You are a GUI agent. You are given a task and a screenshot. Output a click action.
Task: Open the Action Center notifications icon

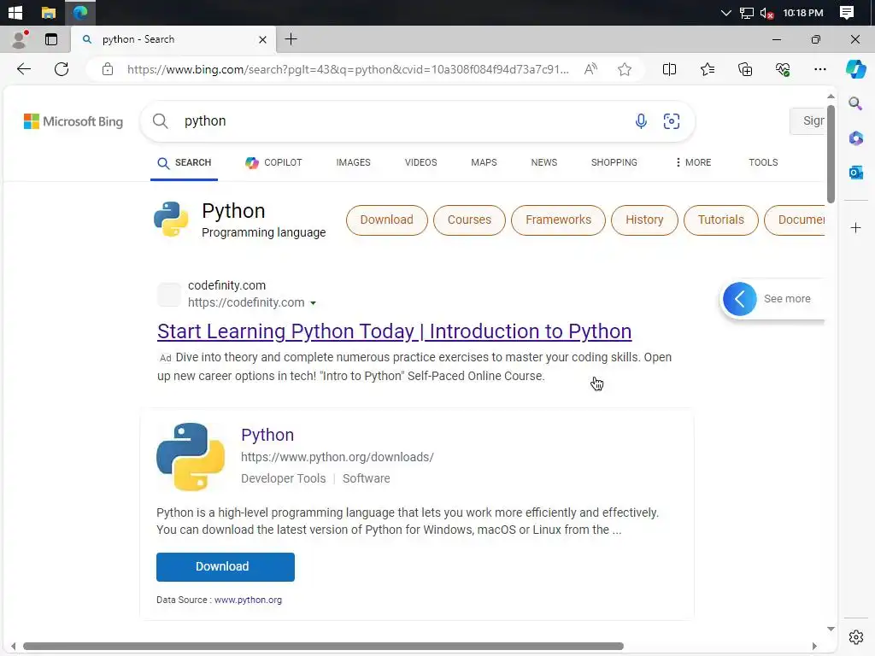(847, 12)
